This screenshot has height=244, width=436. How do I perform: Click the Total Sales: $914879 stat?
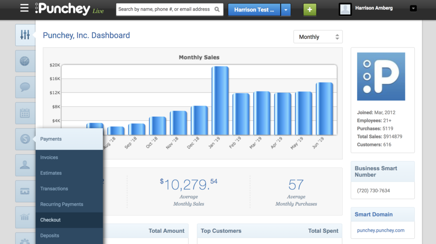point(379,137)
